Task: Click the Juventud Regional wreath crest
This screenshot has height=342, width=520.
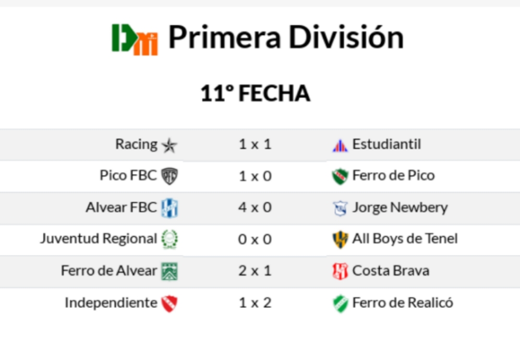Action: point(169,239)
